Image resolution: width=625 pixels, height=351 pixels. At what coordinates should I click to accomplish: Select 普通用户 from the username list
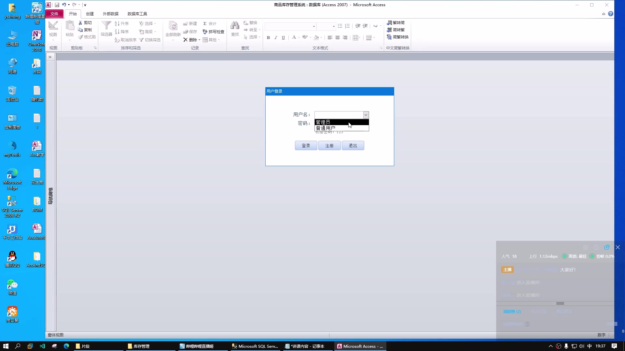point(341,128)
